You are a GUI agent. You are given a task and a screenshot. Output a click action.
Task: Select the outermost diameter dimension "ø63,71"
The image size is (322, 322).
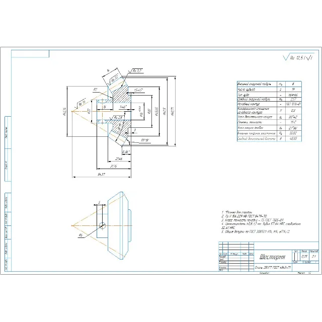tap(172, 111)
